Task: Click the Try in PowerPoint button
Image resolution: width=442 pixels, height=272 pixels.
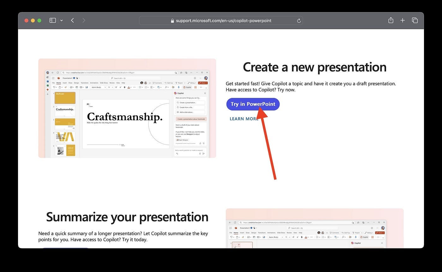Action: click(x=253, y=104)
